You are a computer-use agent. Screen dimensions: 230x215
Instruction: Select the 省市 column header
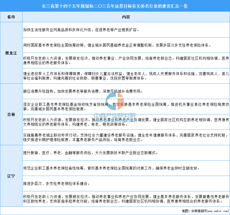11,17
